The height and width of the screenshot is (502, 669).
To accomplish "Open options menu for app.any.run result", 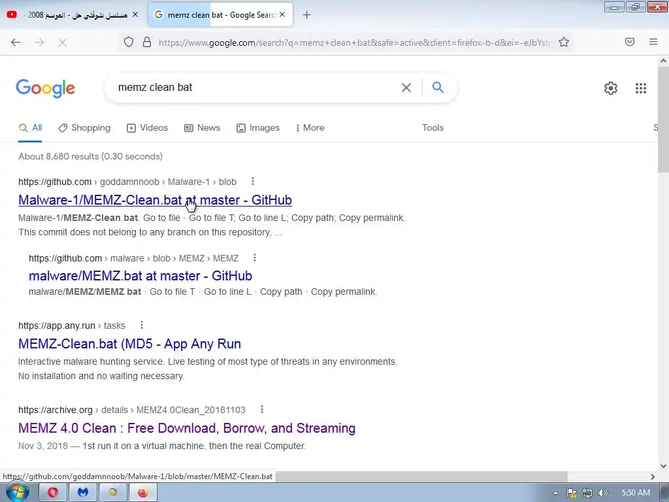I will click(142, 326).
